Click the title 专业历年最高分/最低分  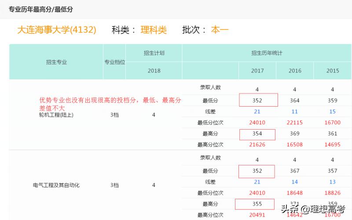pyautogui.click(x=41, y=9)
